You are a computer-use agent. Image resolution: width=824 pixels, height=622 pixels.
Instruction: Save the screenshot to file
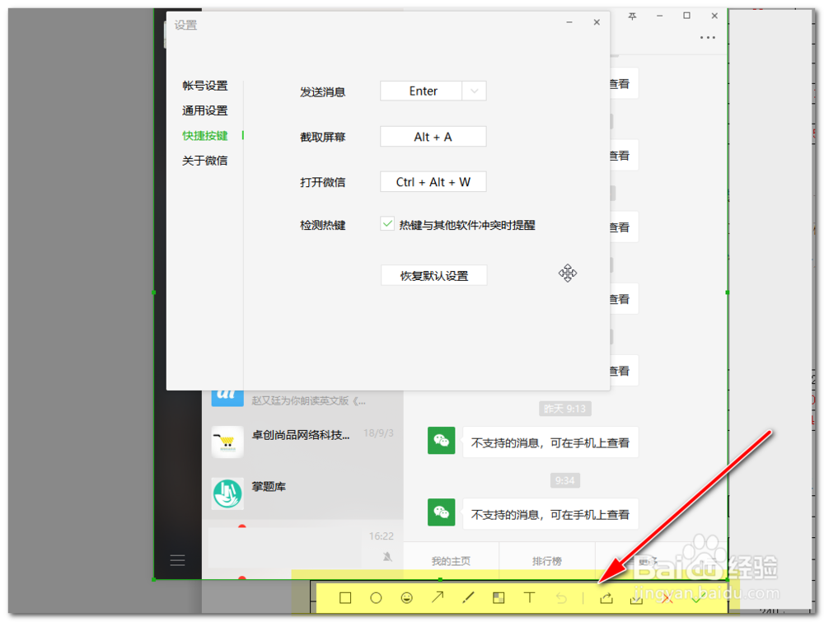click(x=636, y=598)
